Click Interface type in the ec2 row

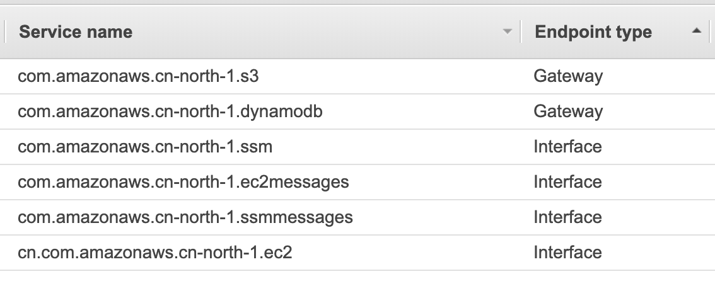click(567, 253)
